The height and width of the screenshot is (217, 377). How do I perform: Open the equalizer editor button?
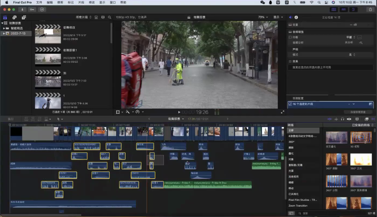(x=360, y=37)
